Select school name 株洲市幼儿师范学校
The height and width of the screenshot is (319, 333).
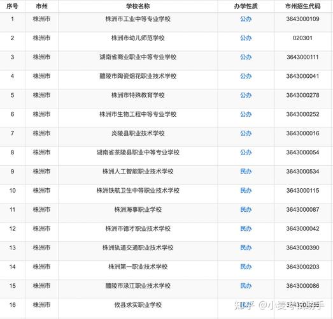138,38
